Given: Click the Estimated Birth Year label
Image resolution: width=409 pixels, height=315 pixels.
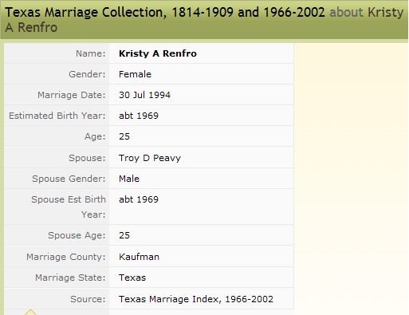Looking at the screenshot, I should 57,116.
